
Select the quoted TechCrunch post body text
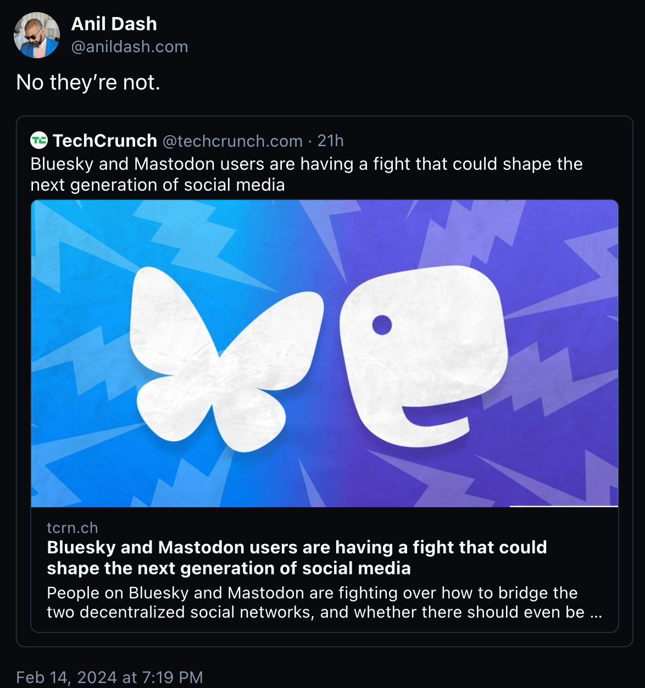(x=306, y=174)
